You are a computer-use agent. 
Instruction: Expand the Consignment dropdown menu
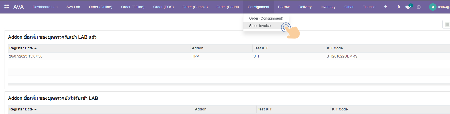pos(258,7)
